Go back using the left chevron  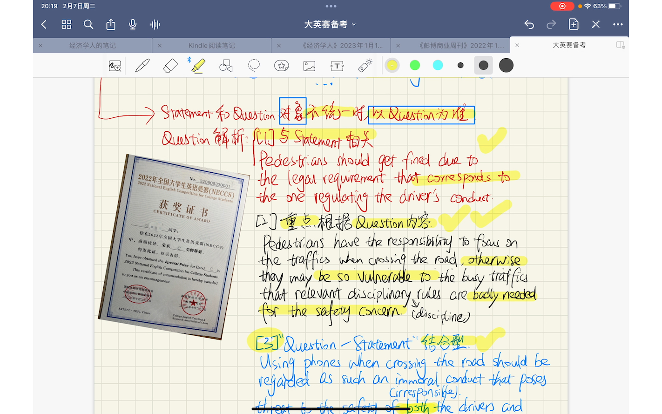pyautogui.click(x=44, y=24)
